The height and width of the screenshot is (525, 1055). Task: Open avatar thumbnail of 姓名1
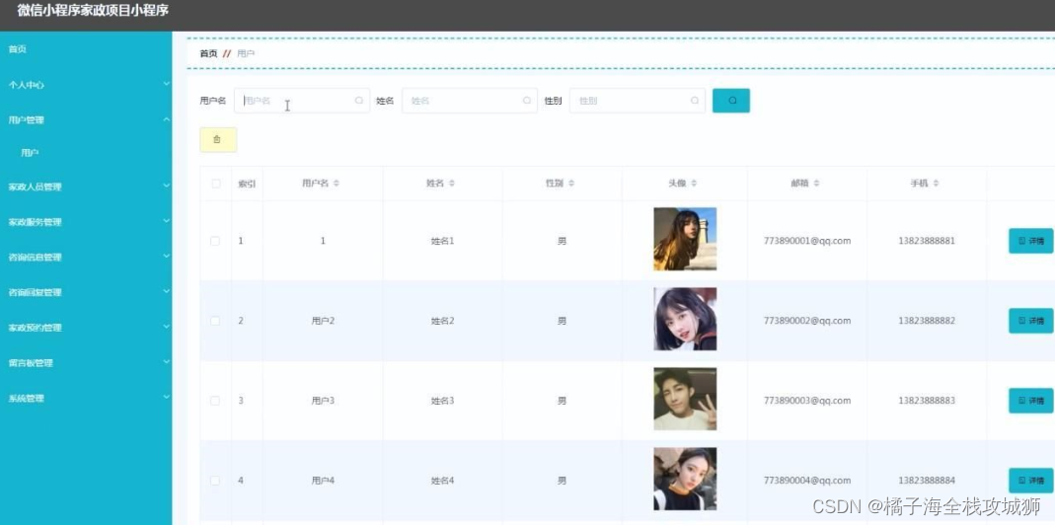(x=685, y=239)
